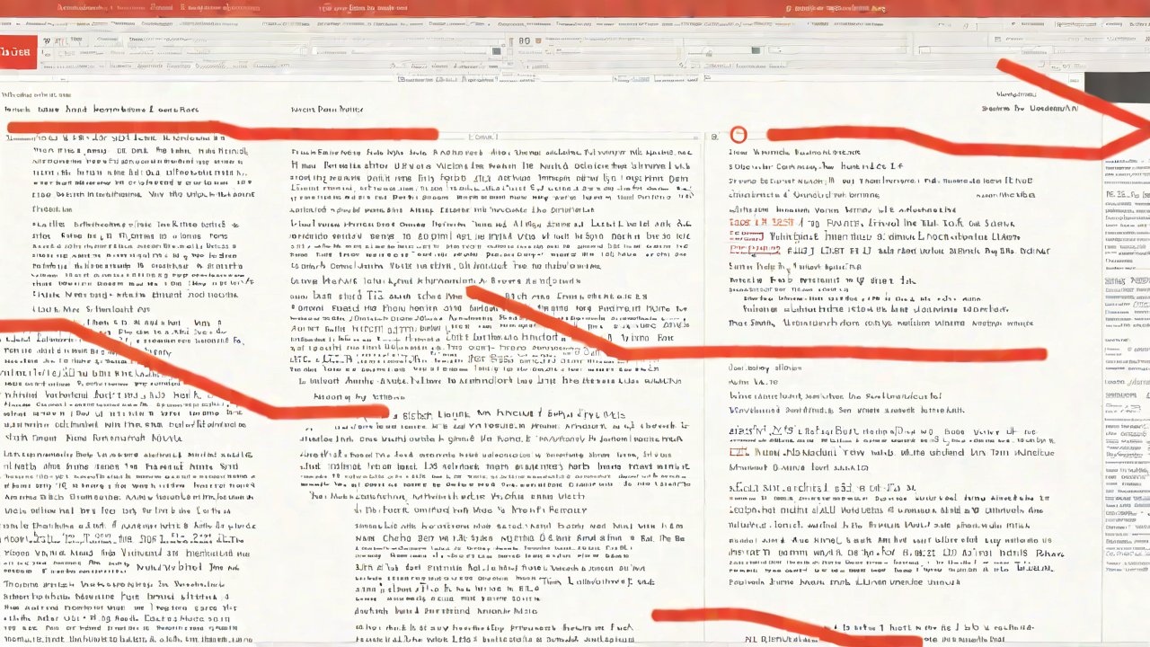Click the red circle icon above the right page
Screen dimensions: 1150x647
tap(738, 135)
